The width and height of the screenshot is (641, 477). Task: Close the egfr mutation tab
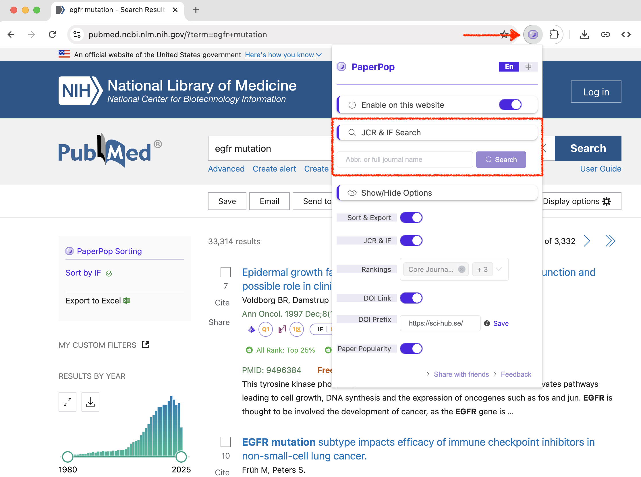(x=175, y=10)
